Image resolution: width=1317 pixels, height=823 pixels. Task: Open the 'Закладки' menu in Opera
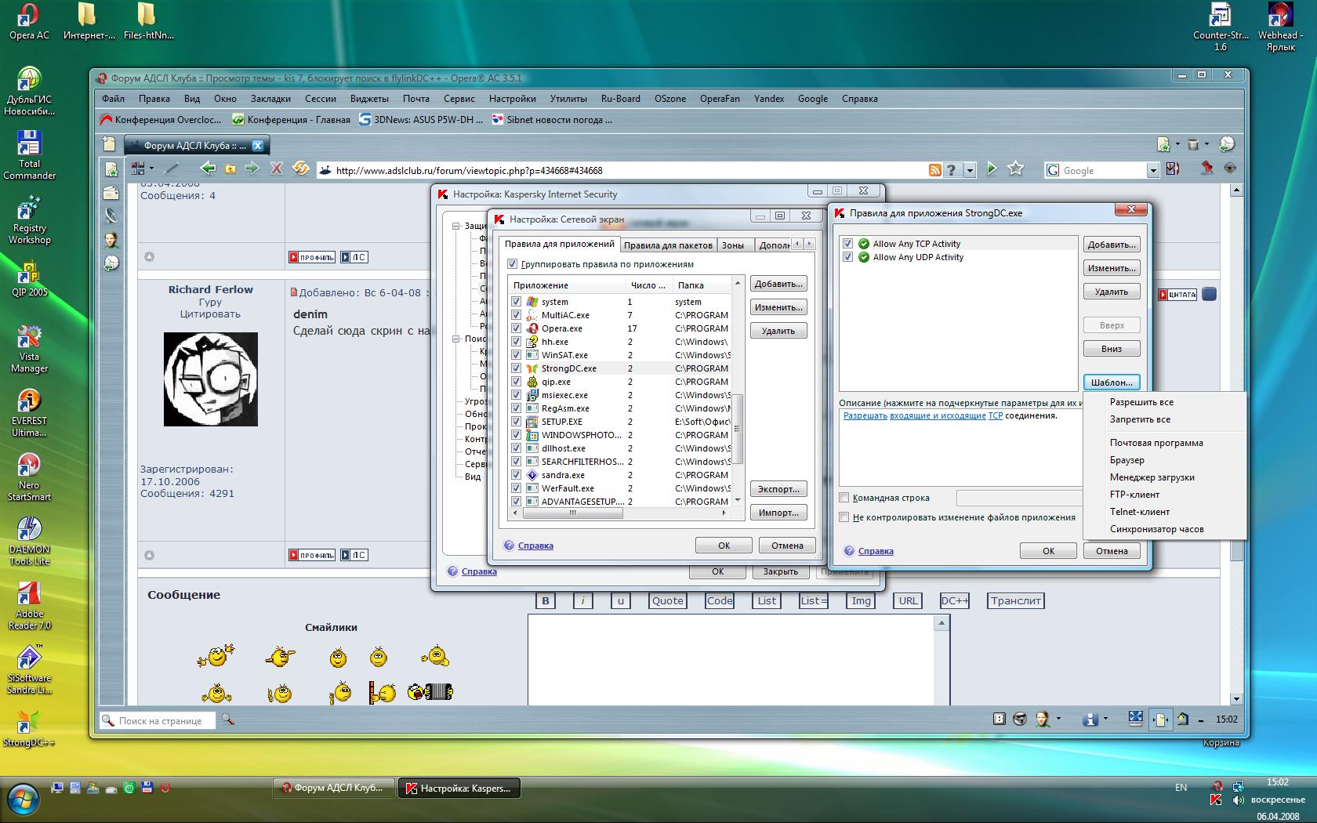270,99
